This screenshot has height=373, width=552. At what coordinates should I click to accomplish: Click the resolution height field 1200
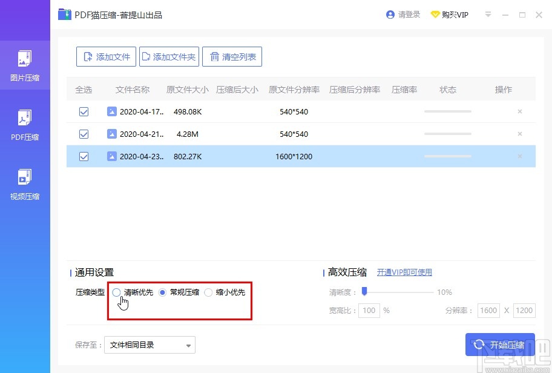pyautogui.click(x=524, y=310)
